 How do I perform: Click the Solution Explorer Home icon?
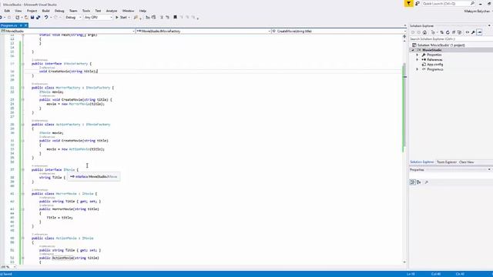point(424,32)
